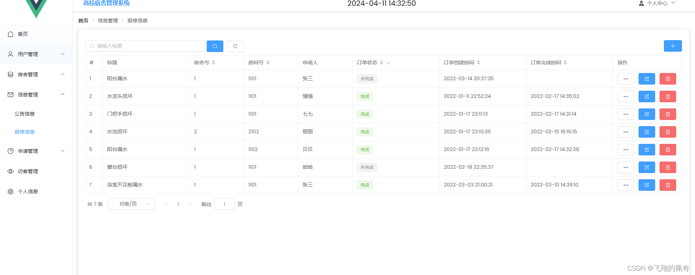This screenshot has width=695, height=275.
Task: Edit the 水池损坏 record
Action: point(646,132)
